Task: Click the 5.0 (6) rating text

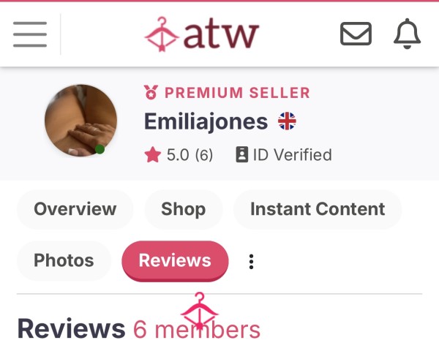Action: click(x=190, y=155)
